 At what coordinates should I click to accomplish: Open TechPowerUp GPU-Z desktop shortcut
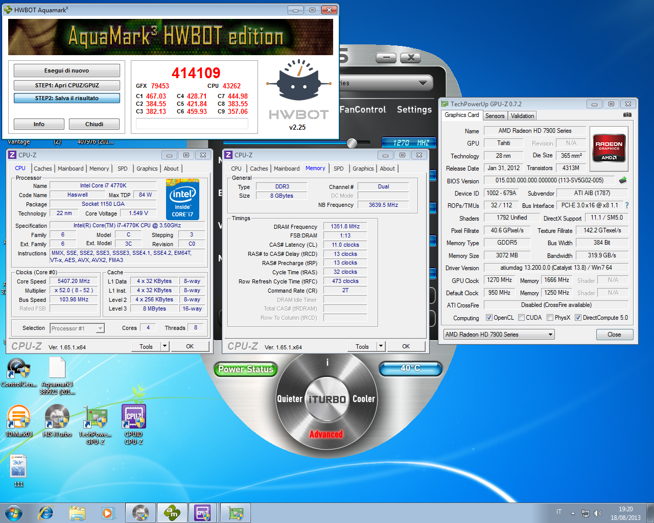pyautogui.click(x=95, y=424)
